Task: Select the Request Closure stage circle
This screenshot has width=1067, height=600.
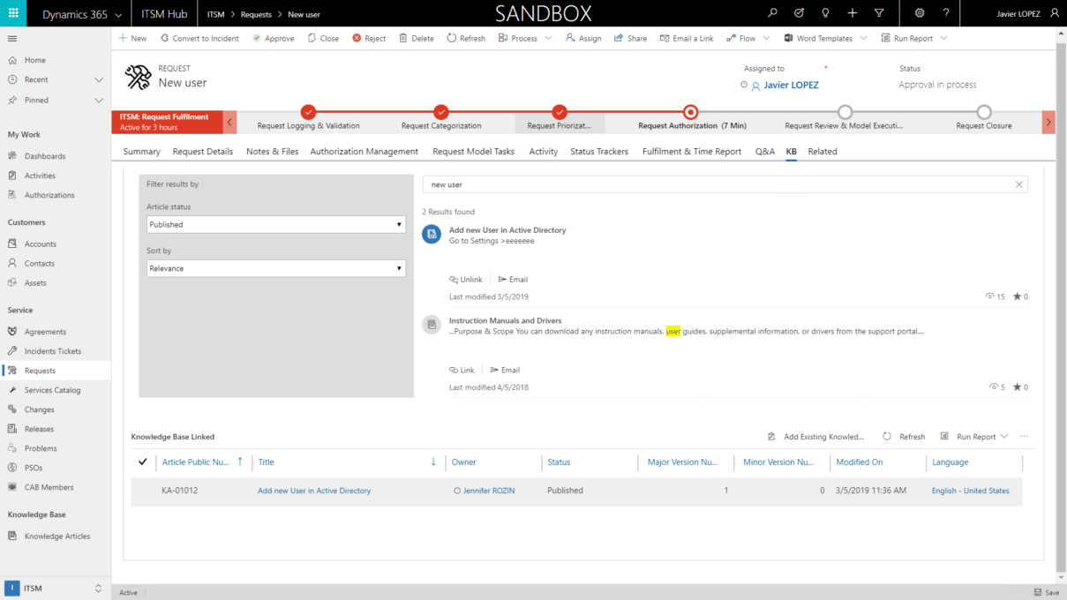Action: (984, 112)
